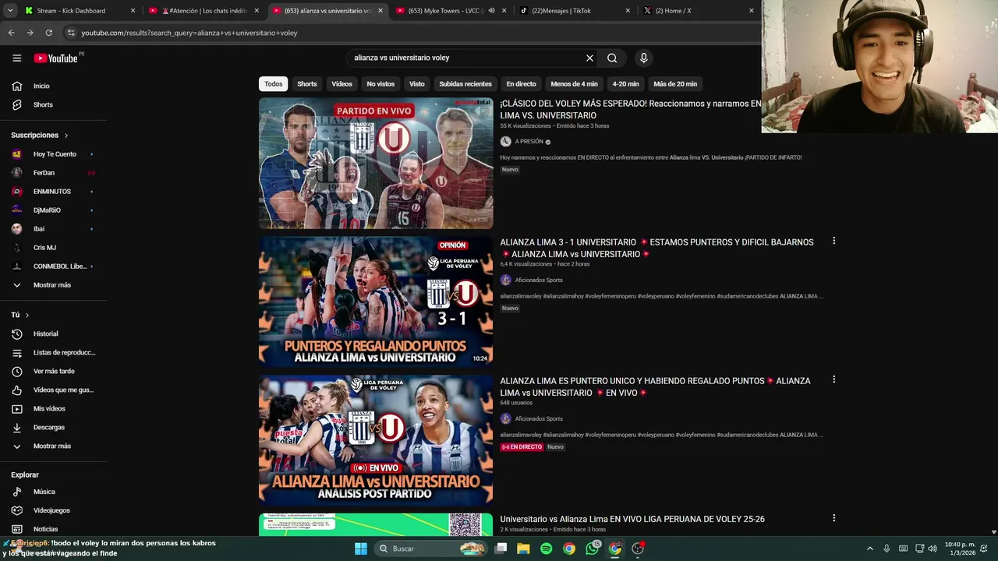Open WhatsApp from the taskbar

coord(592,549)
